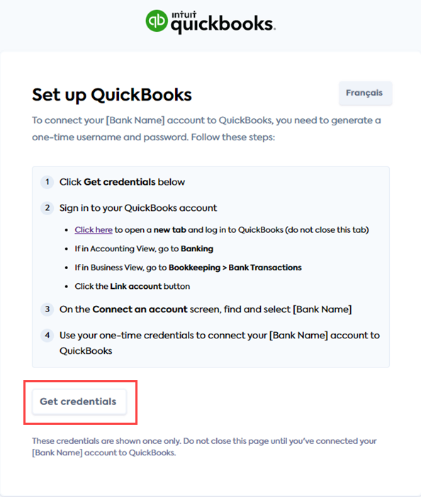Click the step 4 one-time credentials instruction
This screenshot has height=497, width=421.
click(x=220, y=343)
